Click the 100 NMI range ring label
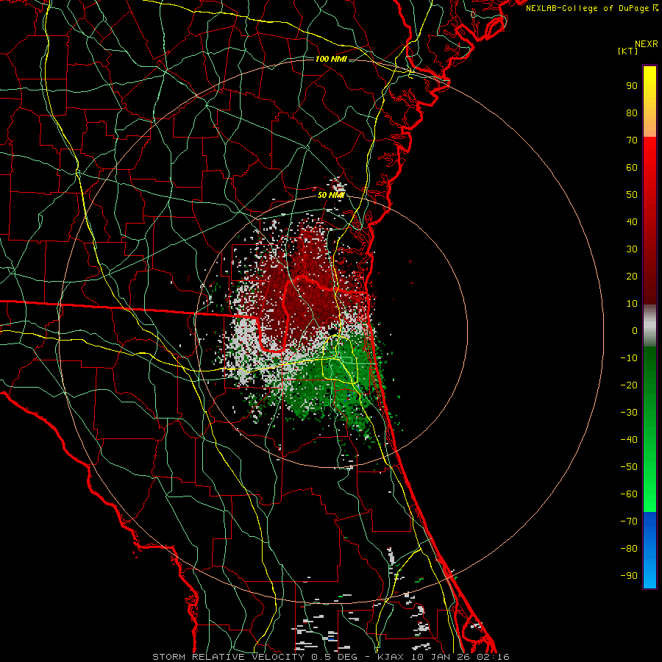The width and height of the screenshot is (662, 662). [330, 59]
